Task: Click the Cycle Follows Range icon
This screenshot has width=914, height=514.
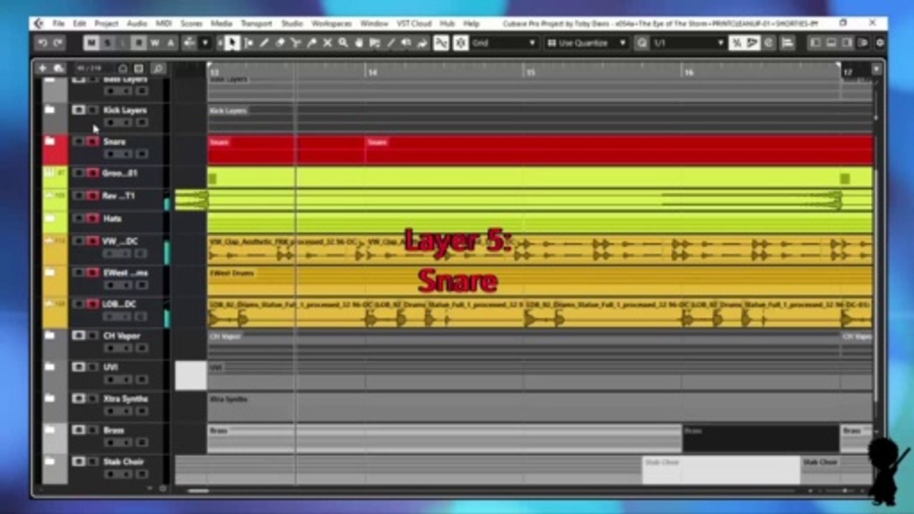Action: (752, 43)
